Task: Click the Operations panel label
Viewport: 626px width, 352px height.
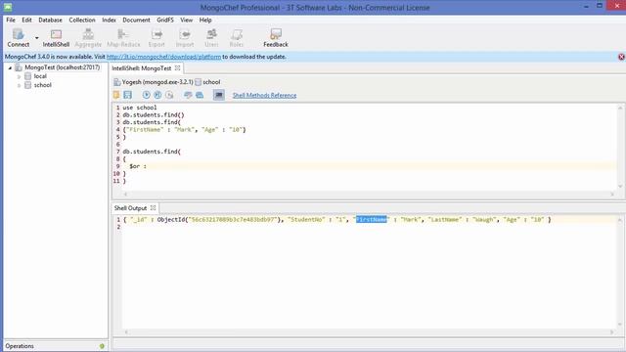Action: [20, 346]
